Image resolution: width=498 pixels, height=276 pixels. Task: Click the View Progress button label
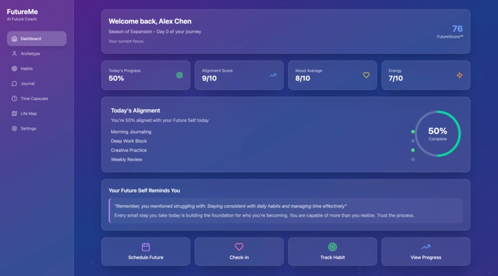(x=426, y=257)
